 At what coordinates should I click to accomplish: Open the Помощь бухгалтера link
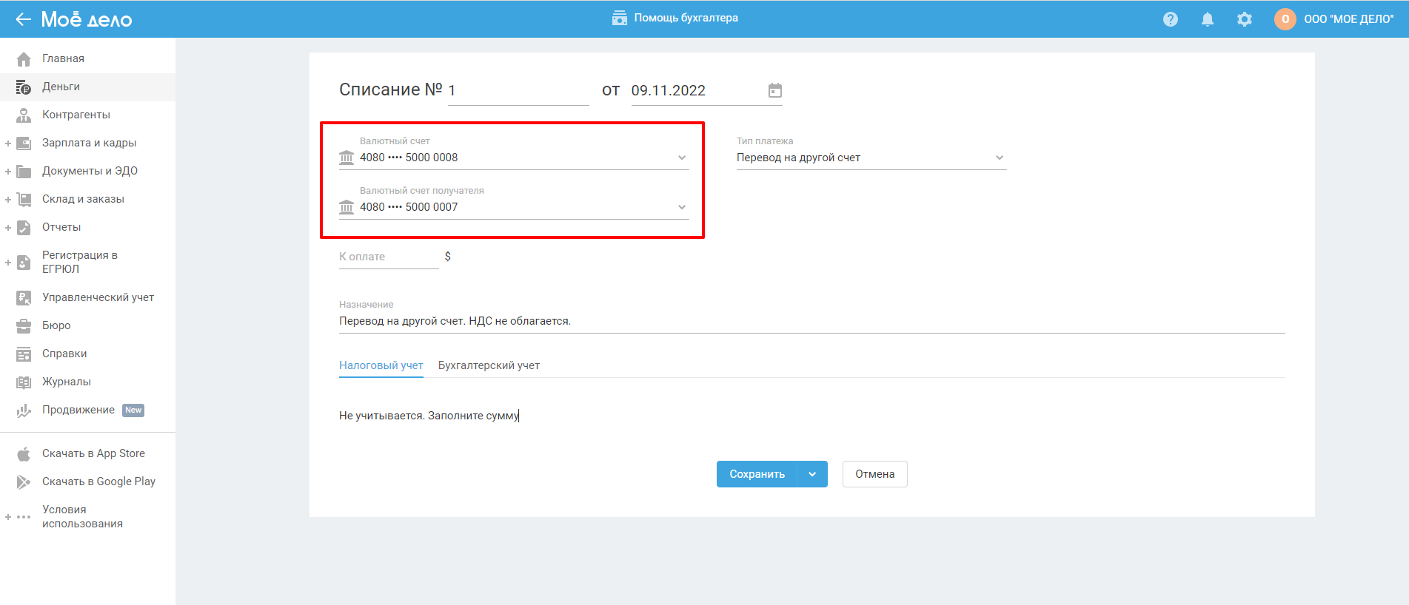[686, 18]
